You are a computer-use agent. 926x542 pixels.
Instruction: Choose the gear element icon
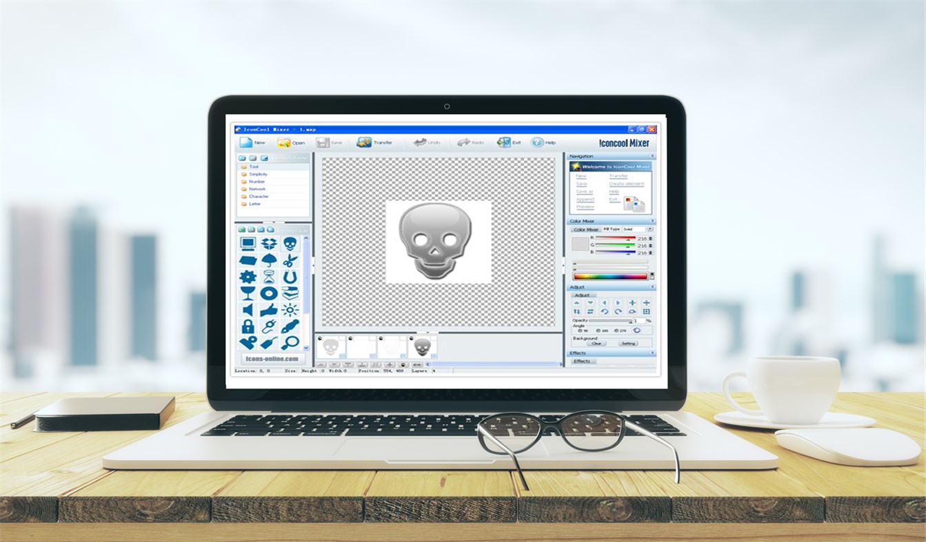pos(247,275)
